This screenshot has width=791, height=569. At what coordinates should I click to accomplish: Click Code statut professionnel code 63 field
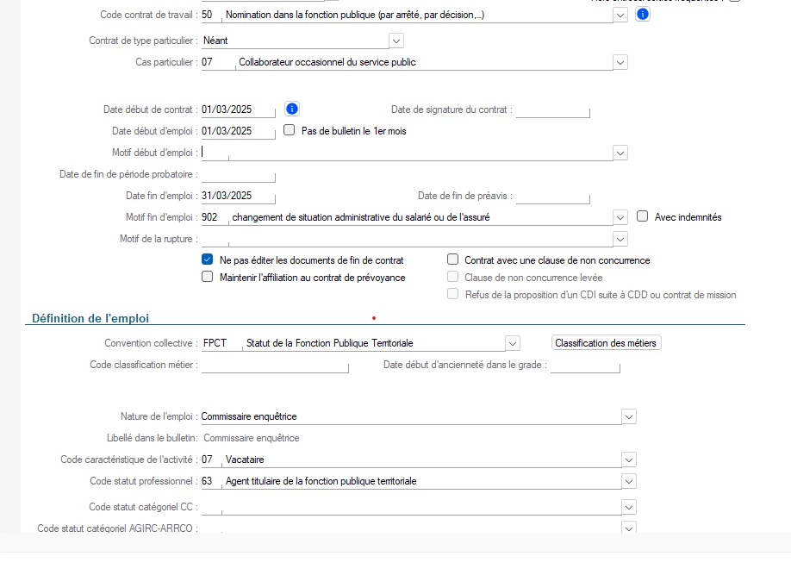[x=211, y=482]
